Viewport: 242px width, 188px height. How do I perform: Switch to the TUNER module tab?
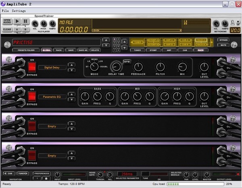point(138,50)
